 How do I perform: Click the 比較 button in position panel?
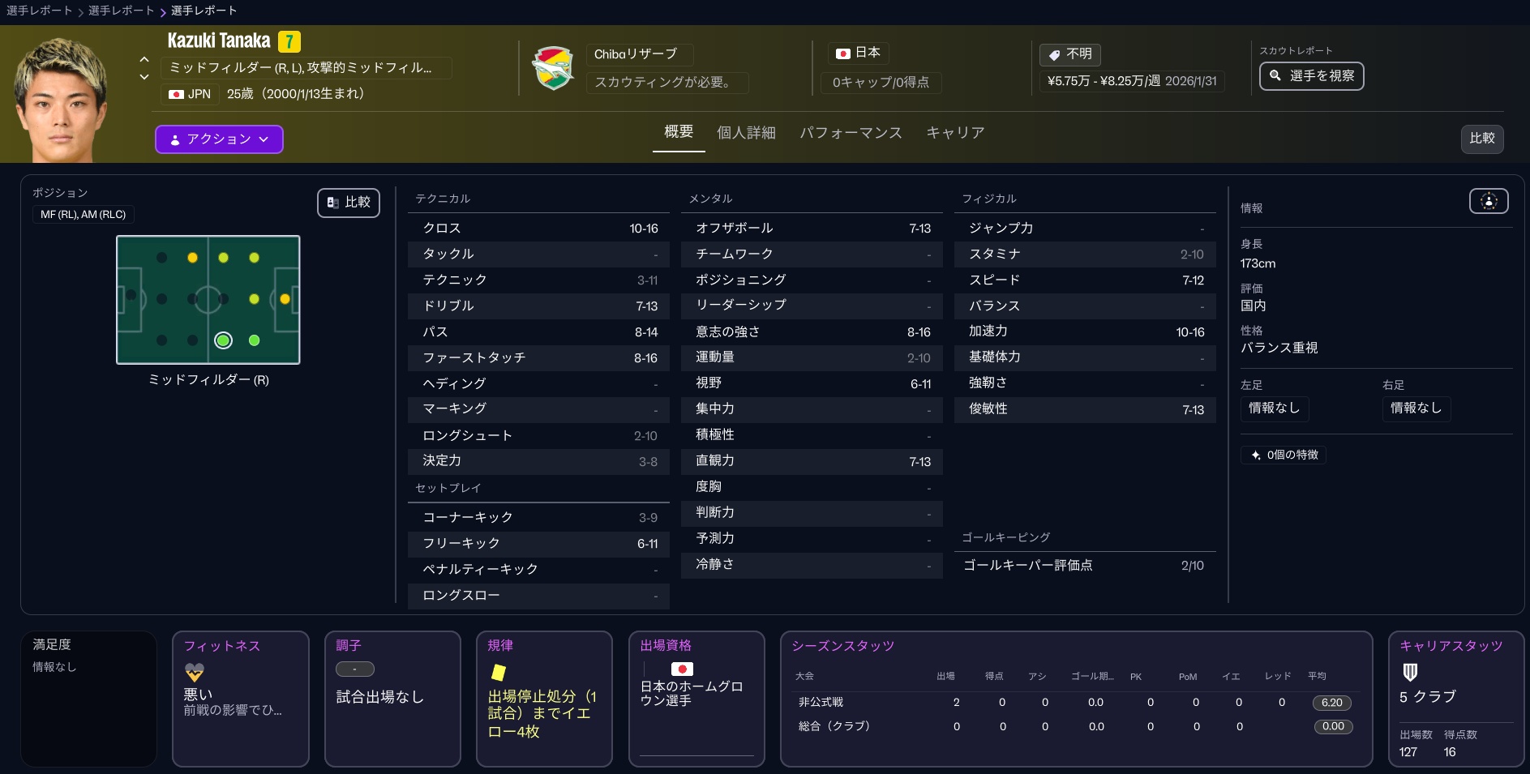point(349,202)
